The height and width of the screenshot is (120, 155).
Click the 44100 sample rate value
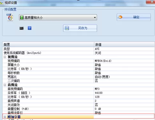(x=124, y=93)
